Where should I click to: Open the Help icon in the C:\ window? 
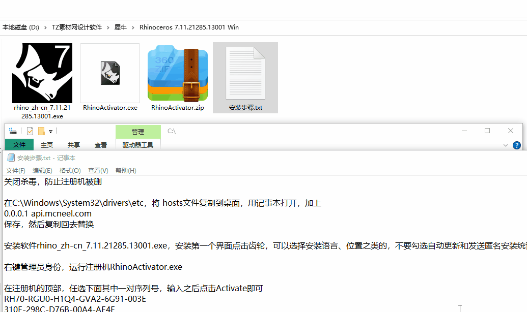(517, 145)
